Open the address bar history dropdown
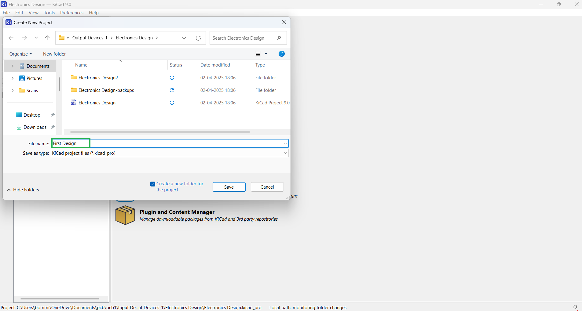The width and height of the screenshot is (582, 311). 184,38
